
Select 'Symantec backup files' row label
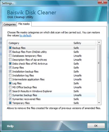[x=25, y=95]
